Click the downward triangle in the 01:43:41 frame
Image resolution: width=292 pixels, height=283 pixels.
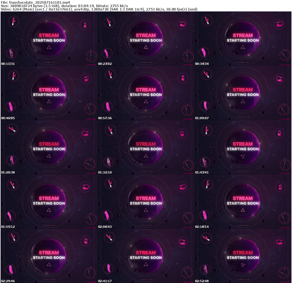point(243,156)
